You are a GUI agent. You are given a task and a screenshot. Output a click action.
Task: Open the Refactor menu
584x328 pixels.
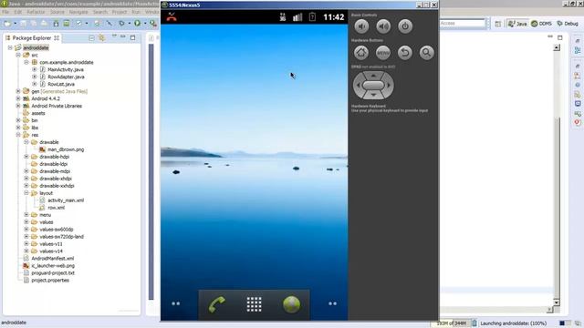tap(36, 12)
